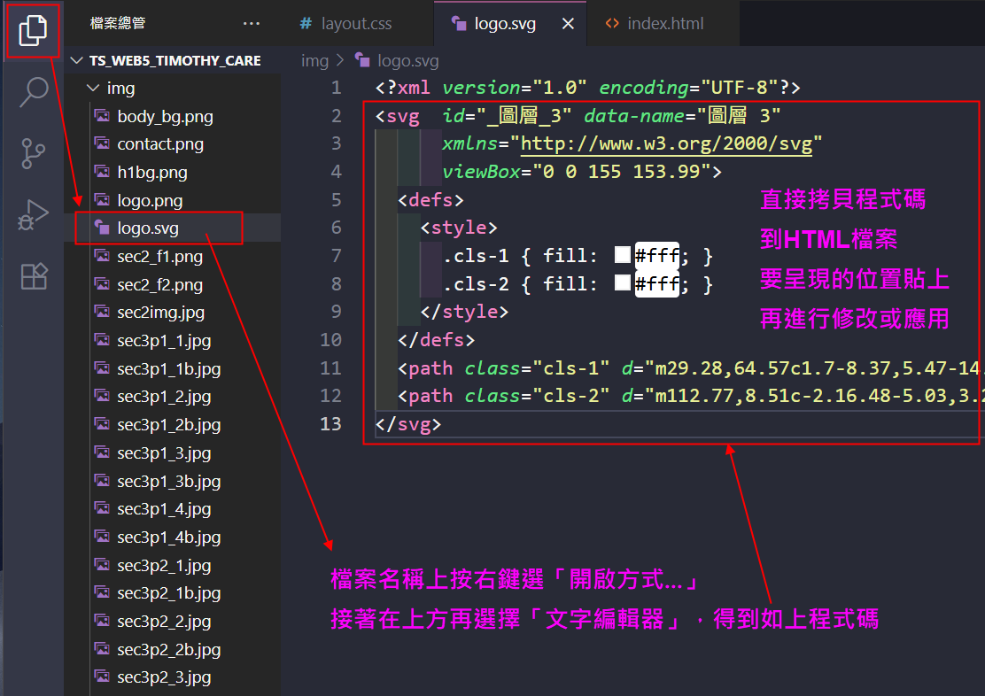
Task: Close the logo.svg editor tab
Action: pyautogui.click(x=569, y=24)
